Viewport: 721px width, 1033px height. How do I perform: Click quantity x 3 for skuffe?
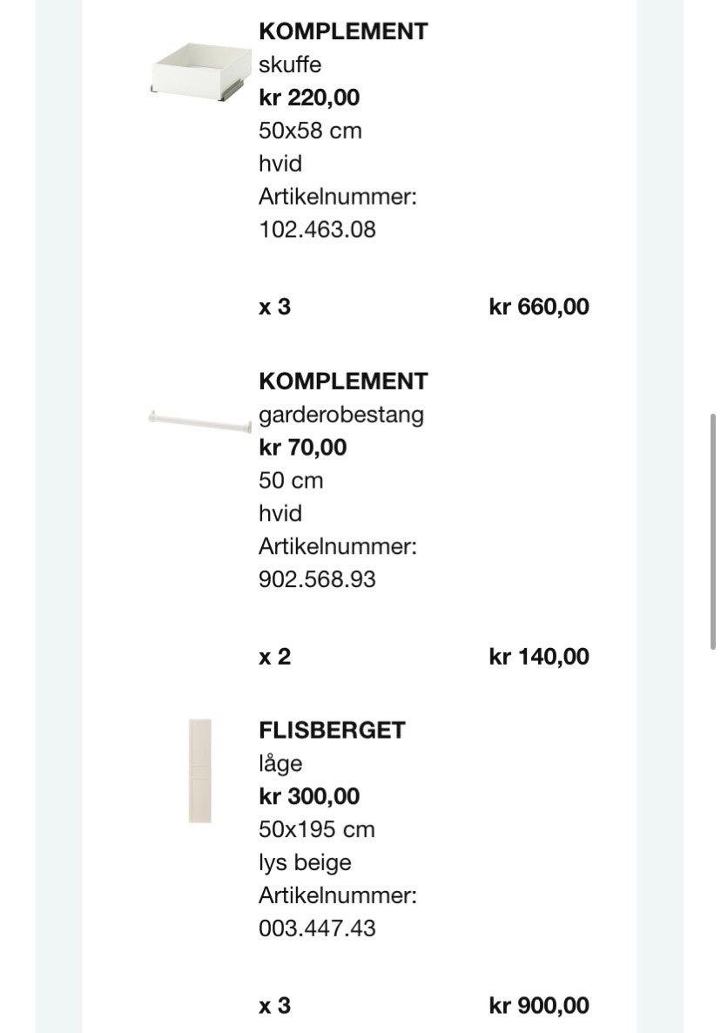click(x=275, y=307)
